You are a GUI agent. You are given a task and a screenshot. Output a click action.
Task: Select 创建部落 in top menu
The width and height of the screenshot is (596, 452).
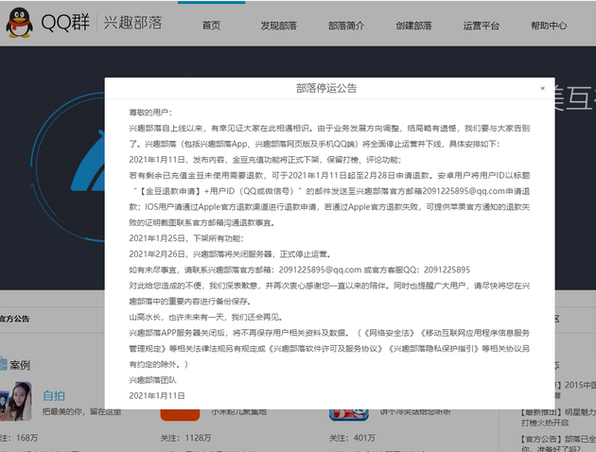point(414,26)
